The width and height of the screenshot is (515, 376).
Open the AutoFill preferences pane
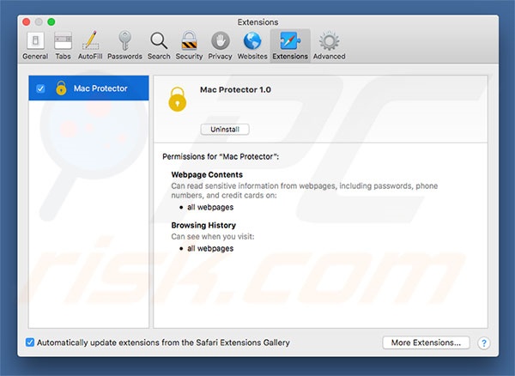(90, 46)
